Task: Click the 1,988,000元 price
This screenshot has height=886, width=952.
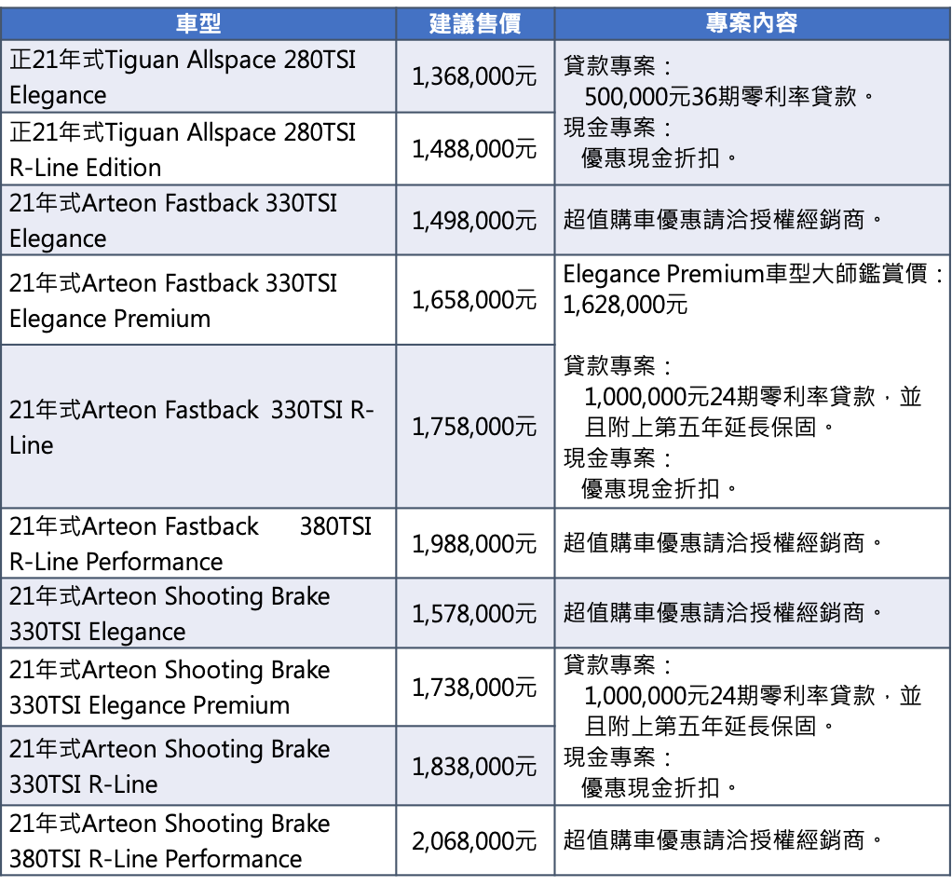Action: coord(474,543)
